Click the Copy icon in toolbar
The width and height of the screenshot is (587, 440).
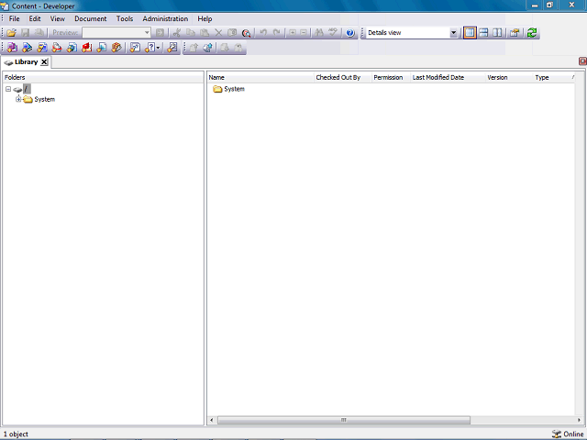pyautogui.click(x=191, y=33)
